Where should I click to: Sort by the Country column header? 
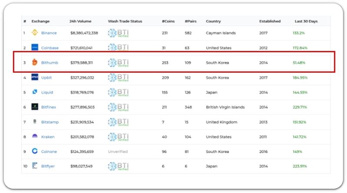pyautogui.click(x=213, y=21)
